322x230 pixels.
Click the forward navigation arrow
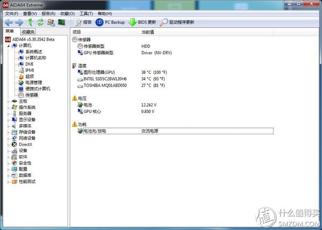coord(19,22)
